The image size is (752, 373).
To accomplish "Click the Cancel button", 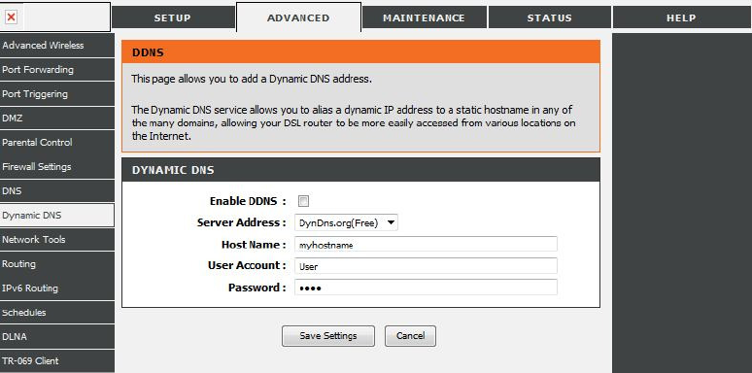I will pyautogui.click(x=411, y=336).
